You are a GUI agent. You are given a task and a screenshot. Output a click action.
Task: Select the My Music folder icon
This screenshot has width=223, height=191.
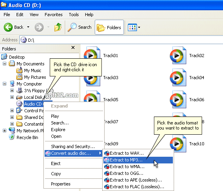(x=19, y=70)
